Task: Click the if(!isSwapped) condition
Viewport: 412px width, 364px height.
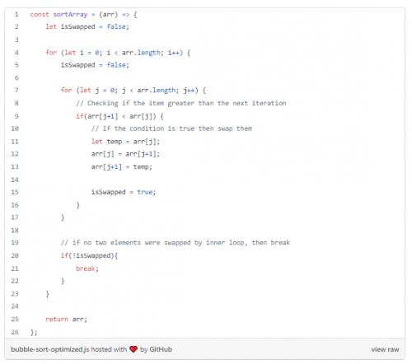Action: [x=89, y=255]
